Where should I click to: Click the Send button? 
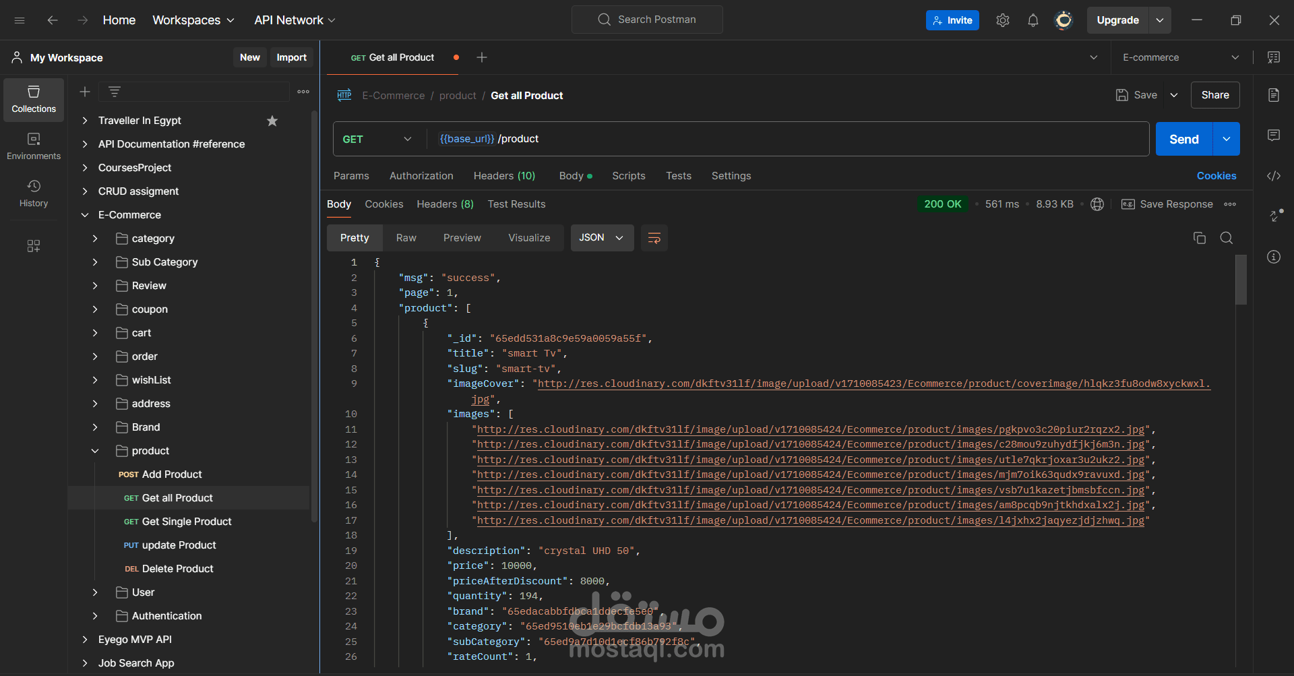(1184, 139)
